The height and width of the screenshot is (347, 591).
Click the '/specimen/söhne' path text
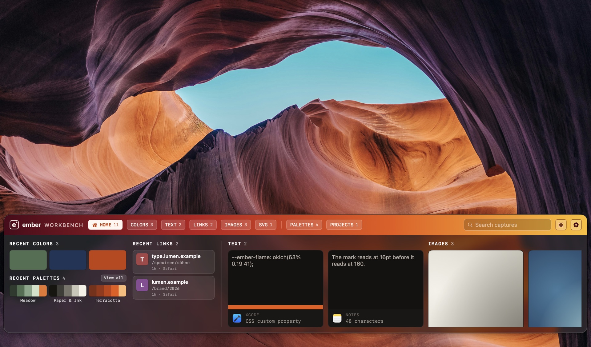[x=171, y=263]
